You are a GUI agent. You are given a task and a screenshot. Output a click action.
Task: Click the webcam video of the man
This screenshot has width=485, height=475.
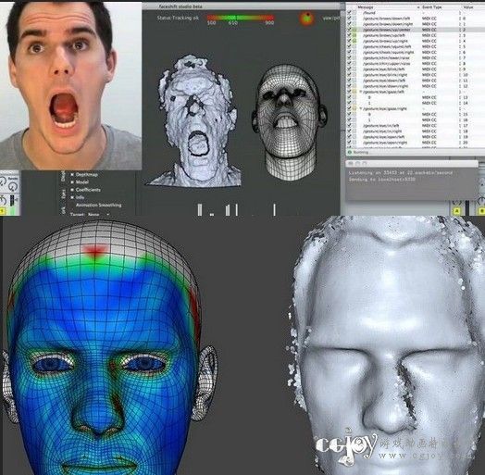tap(71, 86)
